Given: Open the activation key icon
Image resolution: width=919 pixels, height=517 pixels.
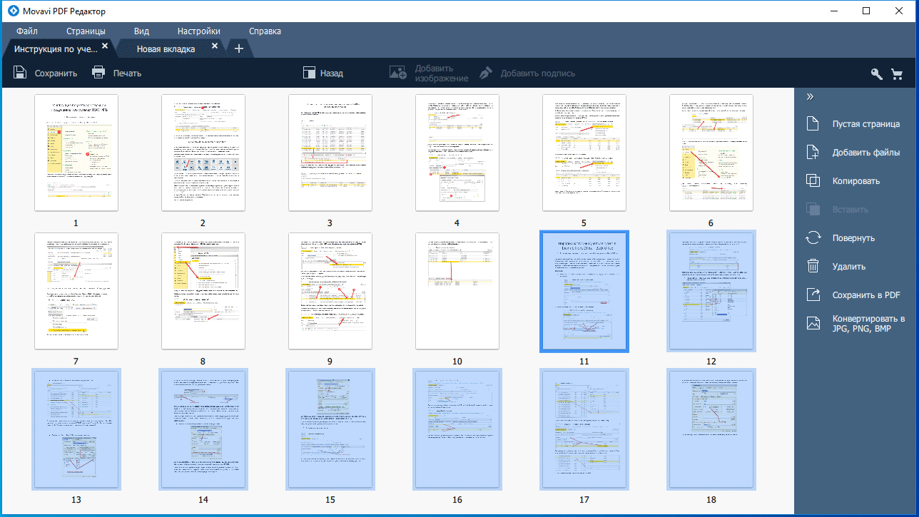Looking at the screenshot, I should point(877,73).
